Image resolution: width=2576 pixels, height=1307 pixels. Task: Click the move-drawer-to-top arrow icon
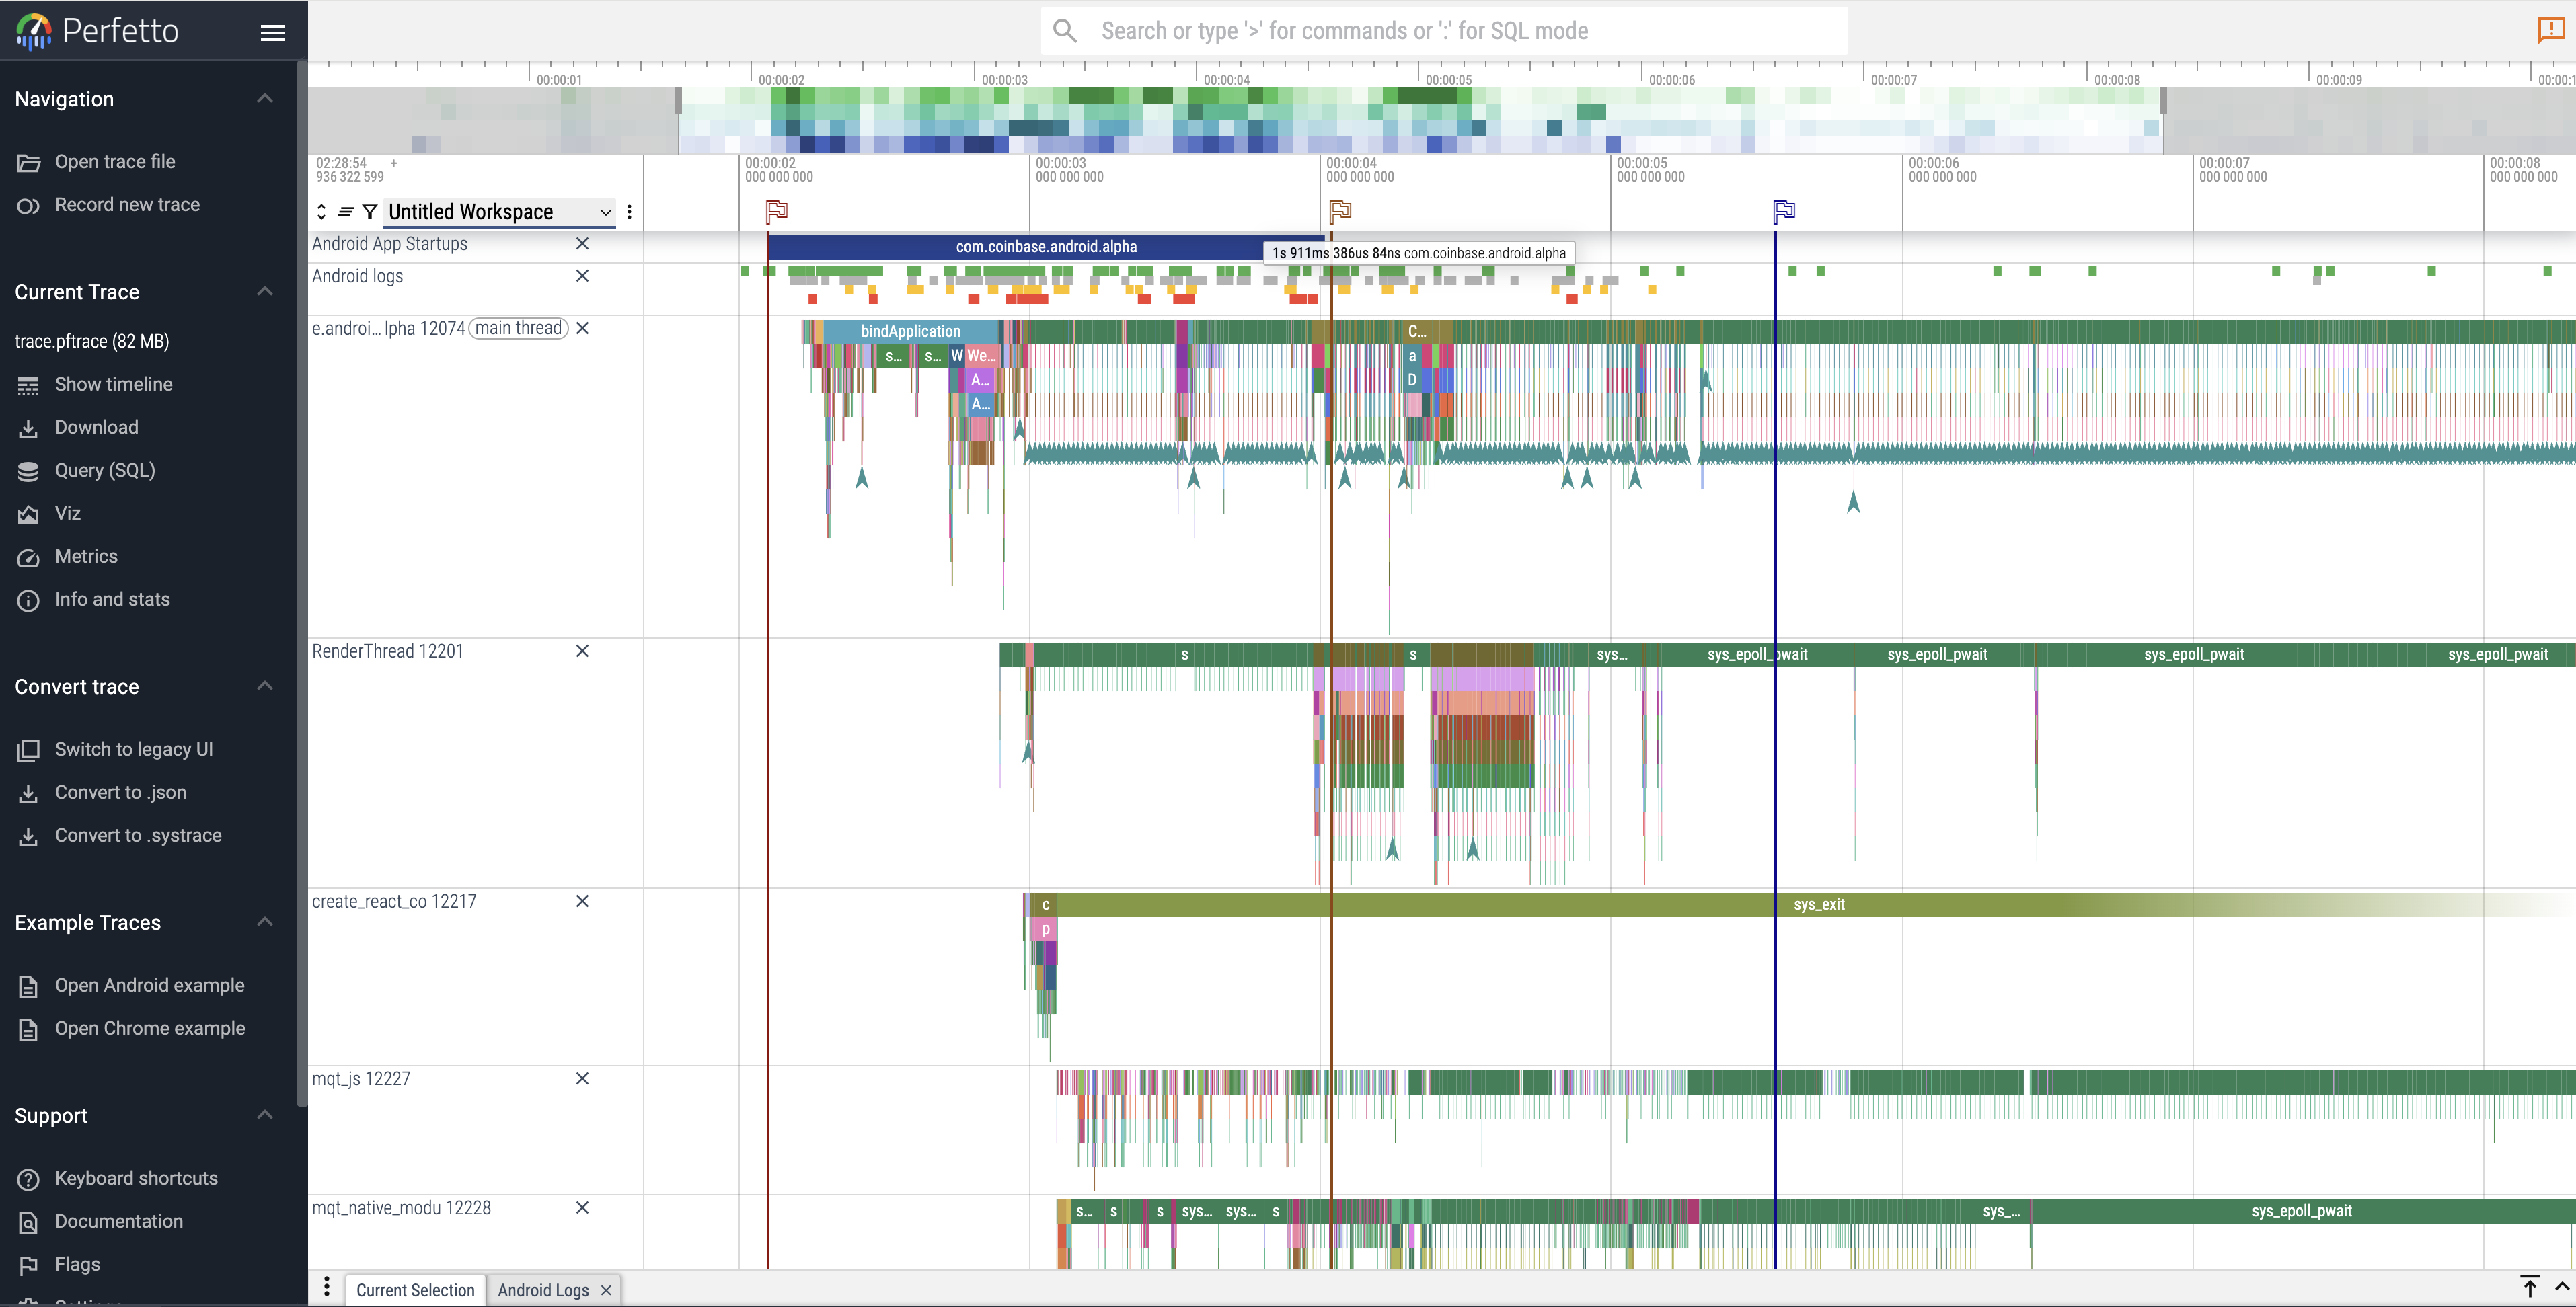tap(2529, 1287)
